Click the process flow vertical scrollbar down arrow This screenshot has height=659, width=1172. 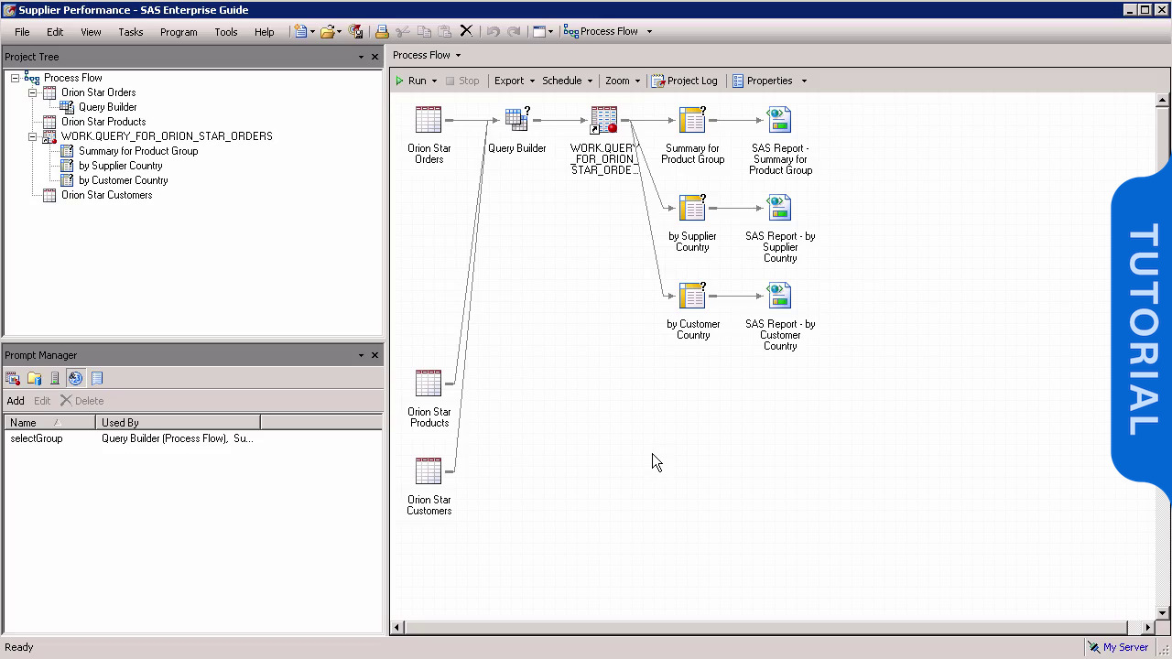click(1163, 613)
